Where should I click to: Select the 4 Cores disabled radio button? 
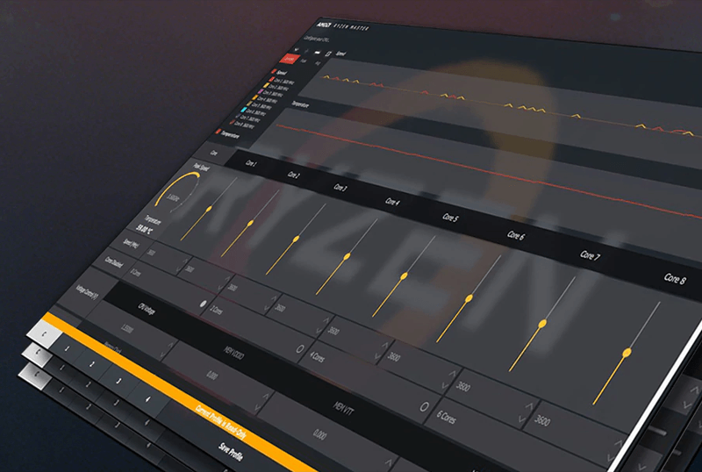click(424, 407)
